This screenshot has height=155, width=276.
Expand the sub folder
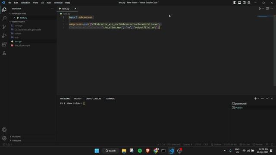coord(16,37)
